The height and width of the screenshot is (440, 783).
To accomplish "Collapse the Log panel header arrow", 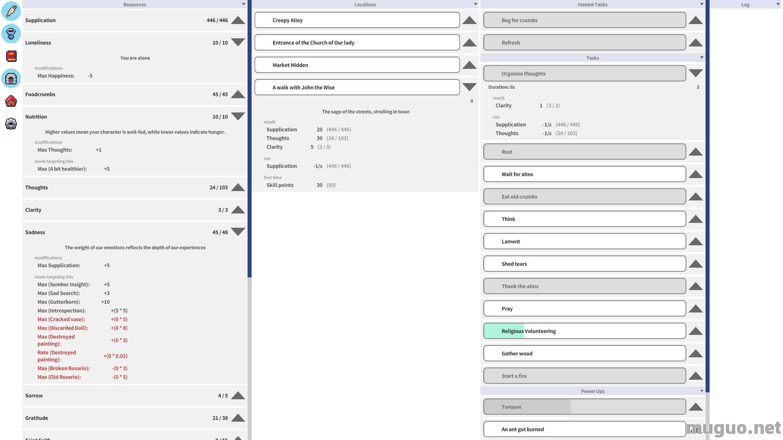I will (778, 4).
